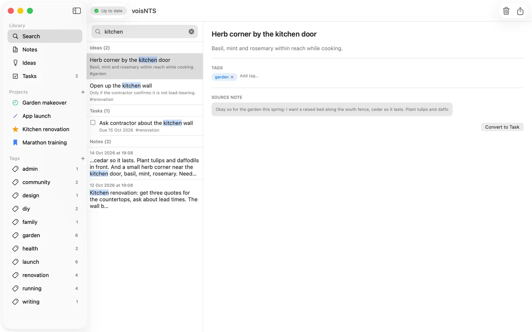This screenshot has height=332, width=532.
Task: Delete the idea with trash icon
Action: click(506, 11)
